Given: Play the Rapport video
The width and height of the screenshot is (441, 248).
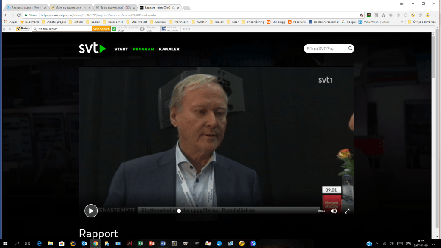Looking at the screenshot, I should pyautogui.click(x=91, y=211).
